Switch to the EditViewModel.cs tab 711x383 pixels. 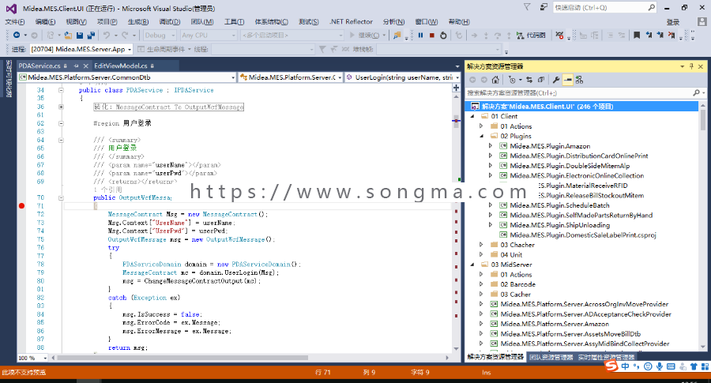(x=121, y=66)
